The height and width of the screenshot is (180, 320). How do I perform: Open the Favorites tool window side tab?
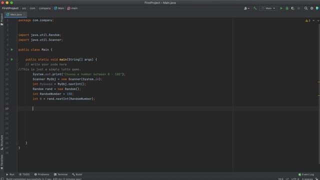pos(2,162)
